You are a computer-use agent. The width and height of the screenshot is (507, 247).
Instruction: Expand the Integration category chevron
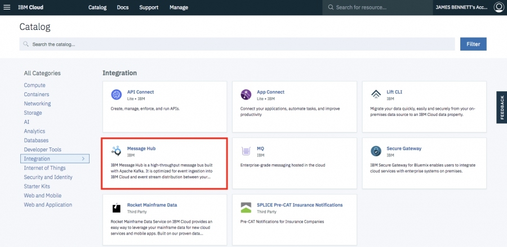pos(83,159)
